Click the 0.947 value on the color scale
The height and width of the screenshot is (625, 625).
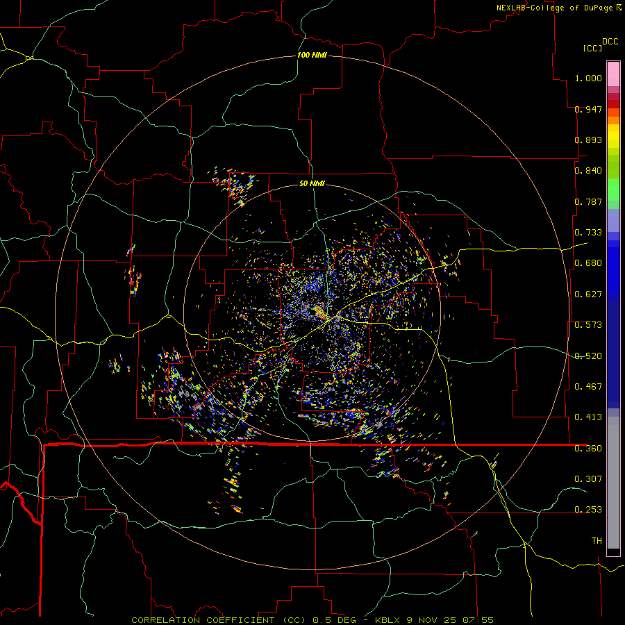pos(588,109)
